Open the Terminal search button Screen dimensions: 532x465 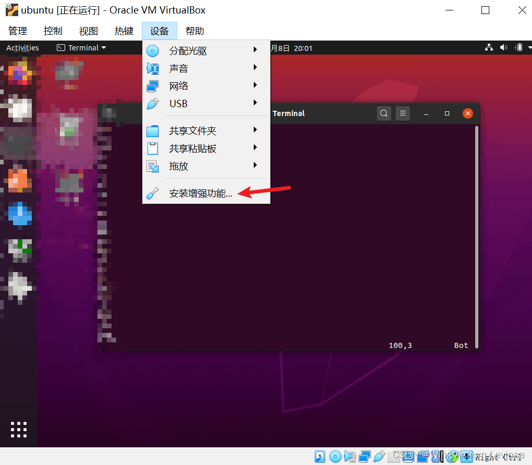(383, 113)
